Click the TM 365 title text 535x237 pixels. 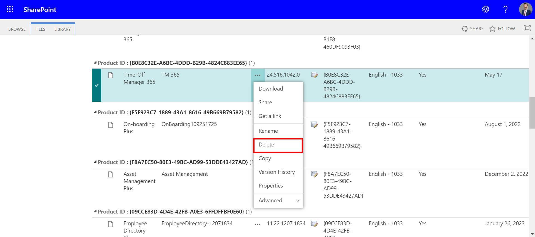pos(170,75)
